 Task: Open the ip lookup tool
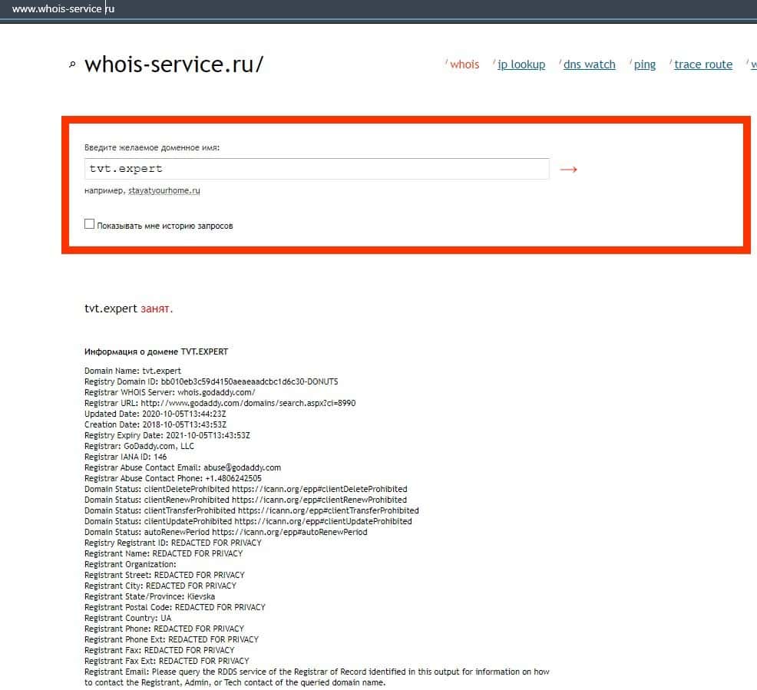(521, 64)
